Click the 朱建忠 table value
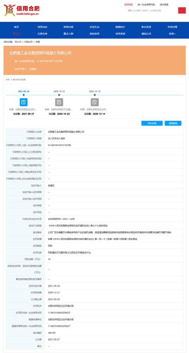 [x=51, y=185]
